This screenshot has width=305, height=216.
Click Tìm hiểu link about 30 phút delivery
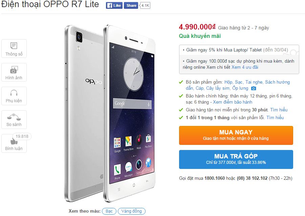pos(279,110)
